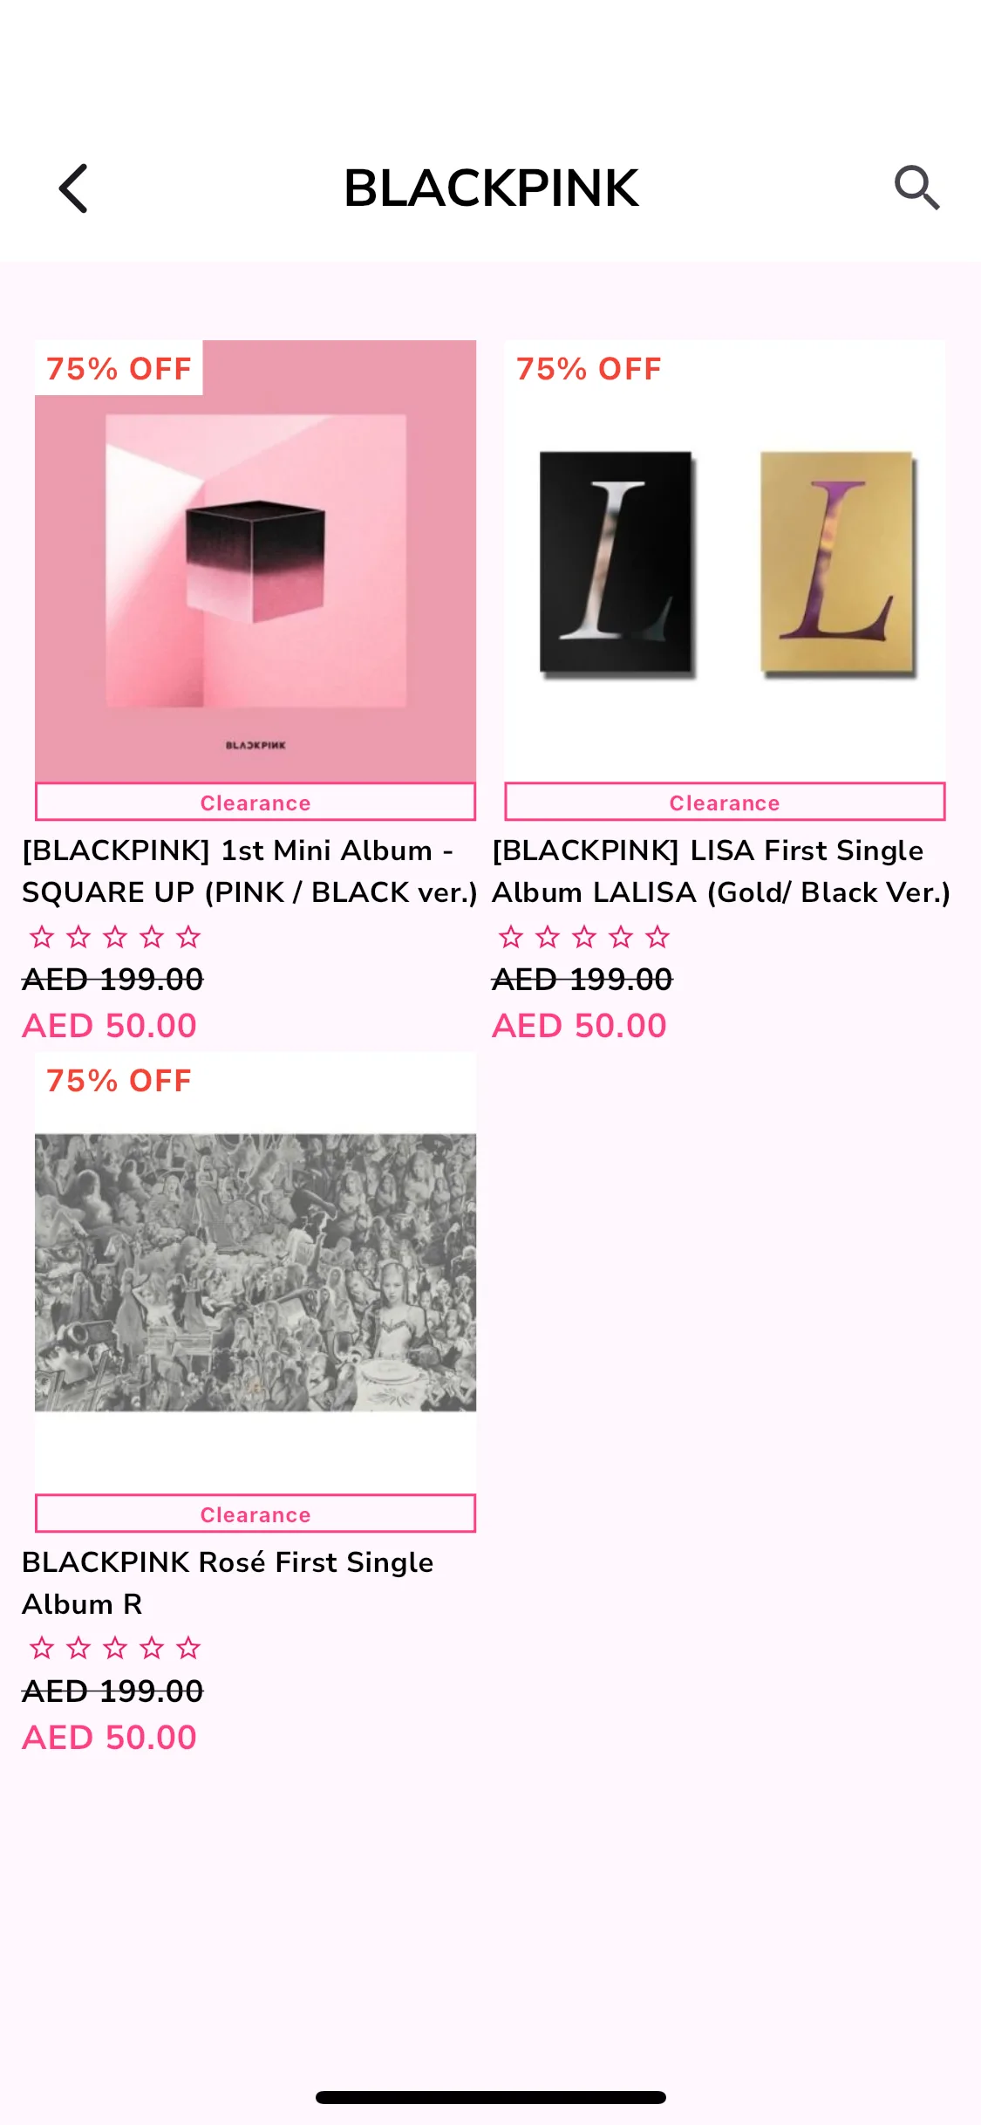Tap fourth star under Rosé album R

click(152, 1649)
